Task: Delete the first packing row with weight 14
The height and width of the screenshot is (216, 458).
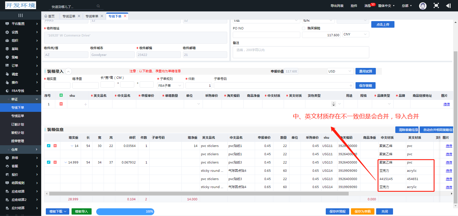Action: (x=55, y=146)
